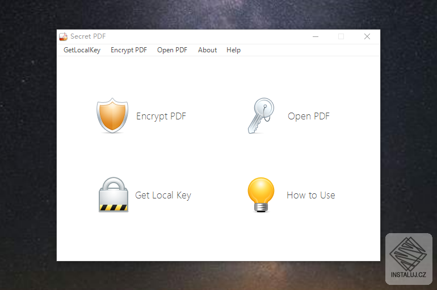Image resolution: width=437 pixels, height=290 pixels.
Task: Click the silver key Open PDF icon
Action: point(261,115)
